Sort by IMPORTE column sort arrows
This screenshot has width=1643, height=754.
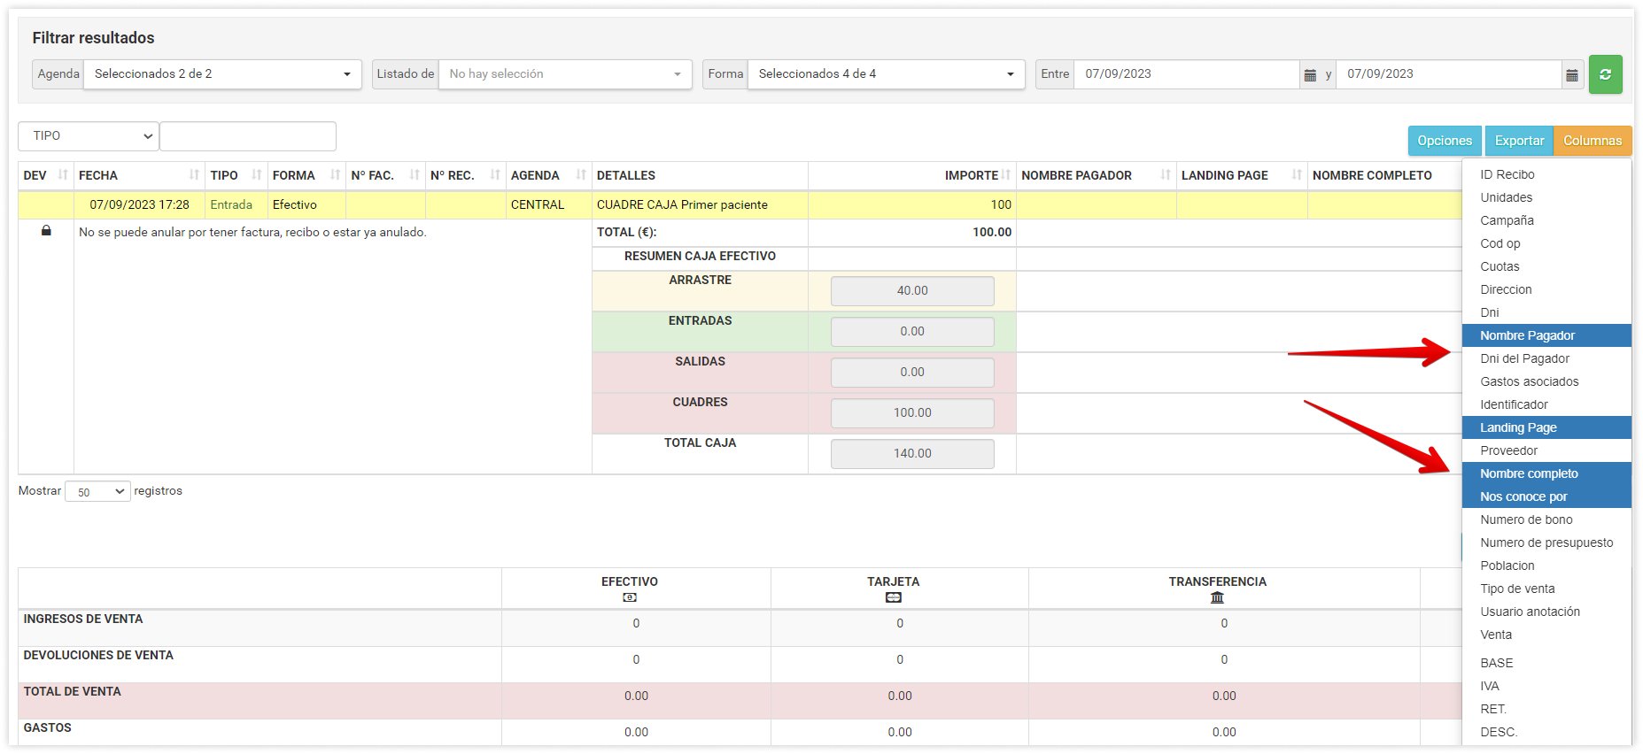(1006, 175)
